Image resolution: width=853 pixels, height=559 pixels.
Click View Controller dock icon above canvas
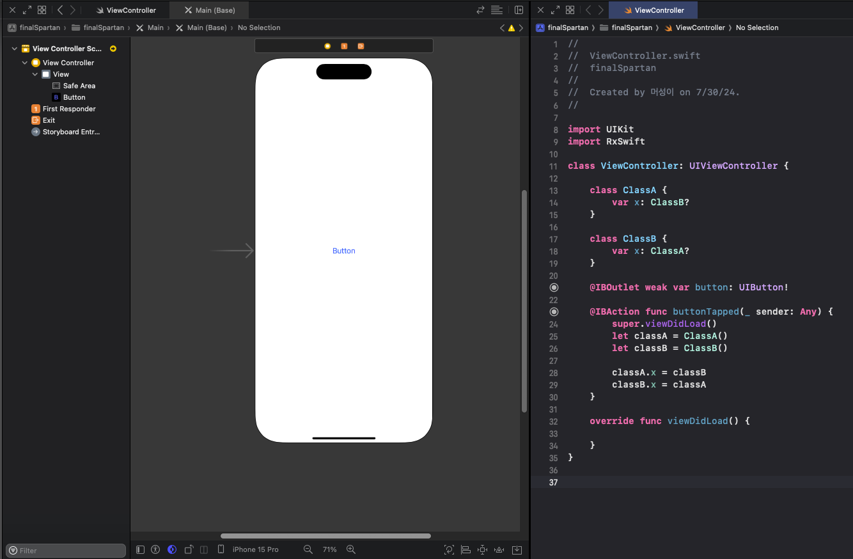327,46
